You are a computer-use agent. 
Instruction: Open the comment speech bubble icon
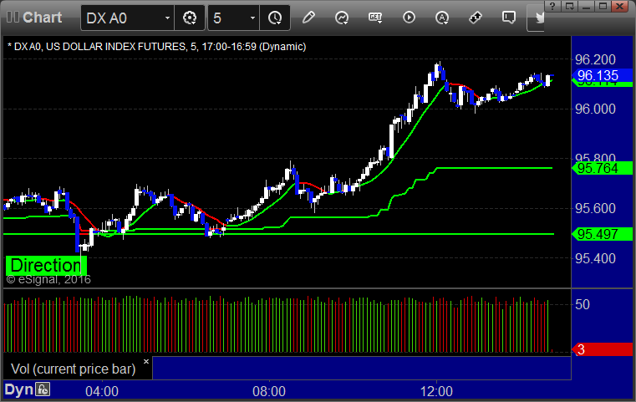coord(509,18)
